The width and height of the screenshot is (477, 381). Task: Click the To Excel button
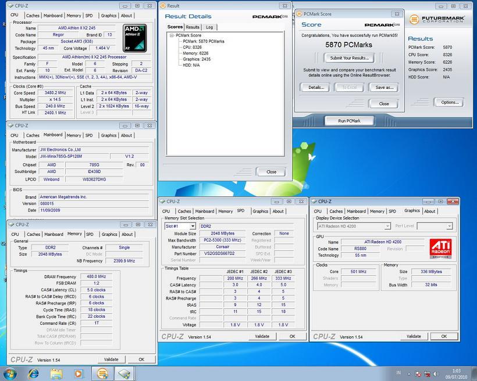pos(349,88)
